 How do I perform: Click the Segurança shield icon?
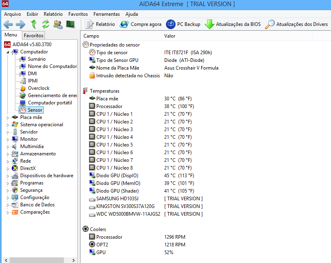coord(15,190)
